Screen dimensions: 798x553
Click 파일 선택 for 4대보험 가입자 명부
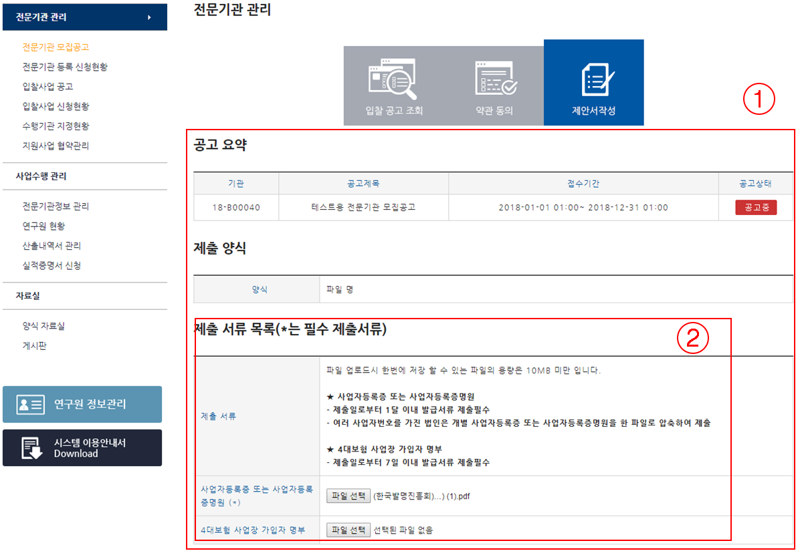pyautogui.click(x=348, y=530)
